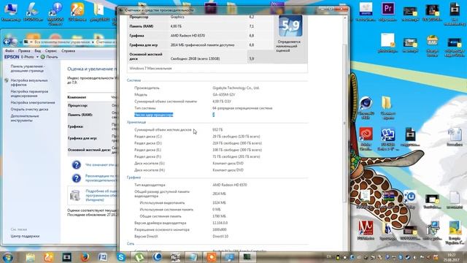
Task: Open the recent pages dropdown beside the Forward arrow
Action: (20, 42)
